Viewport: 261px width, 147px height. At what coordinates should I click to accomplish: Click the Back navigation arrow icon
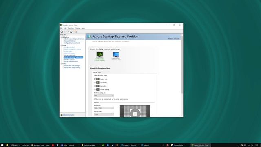62,32
